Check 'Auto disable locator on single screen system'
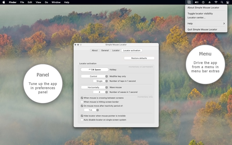The width and height of the screenshot is (232, 145). tap(82, 120)
